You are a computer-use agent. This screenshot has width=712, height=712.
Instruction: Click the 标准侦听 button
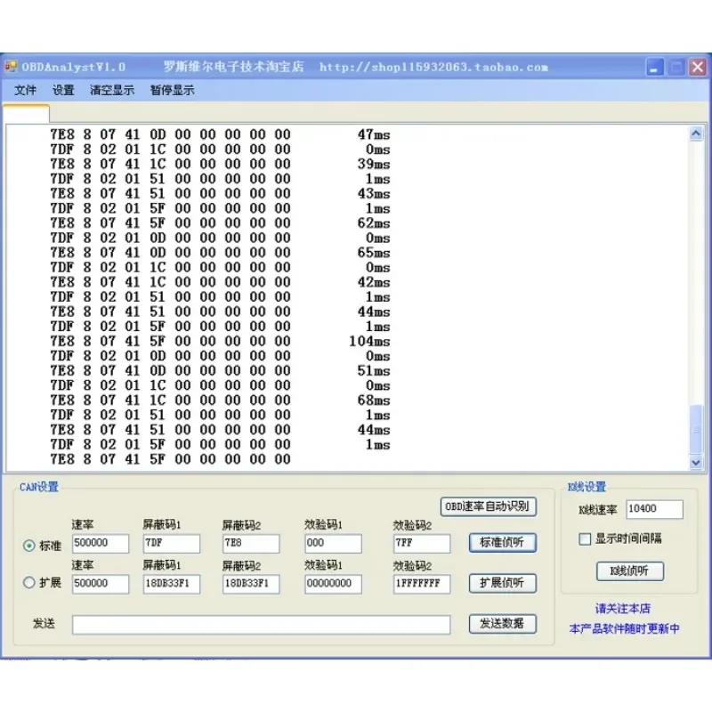(x=503, y=542)
